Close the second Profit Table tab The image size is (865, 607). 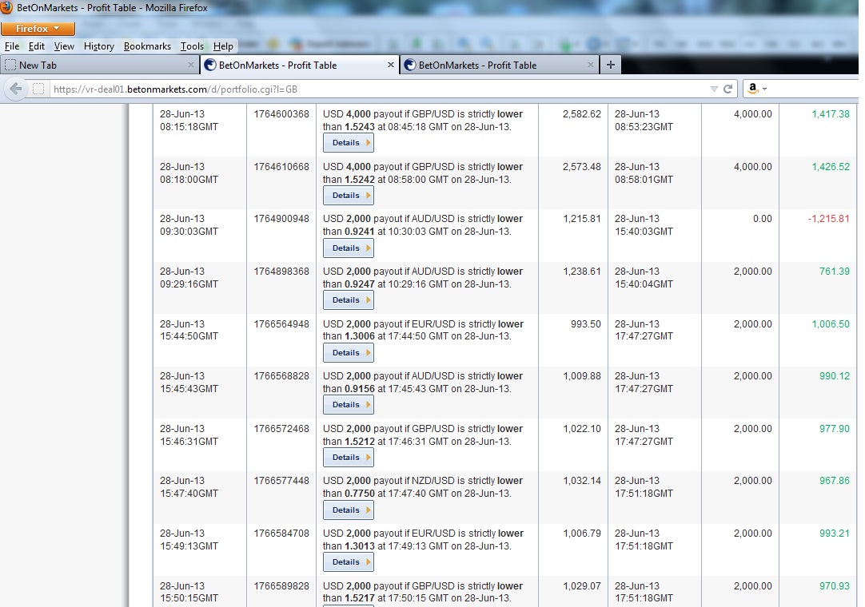(x=590, y=65)
